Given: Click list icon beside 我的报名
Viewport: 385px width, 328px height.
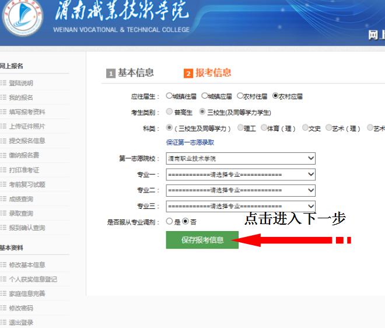Looking at the screenshot, I should coord(3,97).
